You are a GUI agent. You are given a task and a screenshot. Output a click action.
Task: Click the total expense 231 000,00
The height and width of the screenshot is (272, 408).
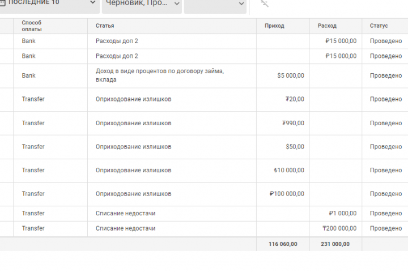335,244
